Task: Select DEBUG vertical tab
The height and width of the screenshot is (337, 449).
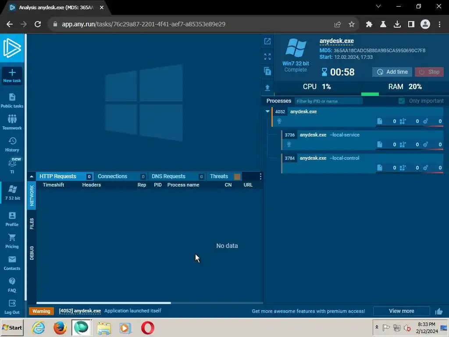Action: pos(32,253)
